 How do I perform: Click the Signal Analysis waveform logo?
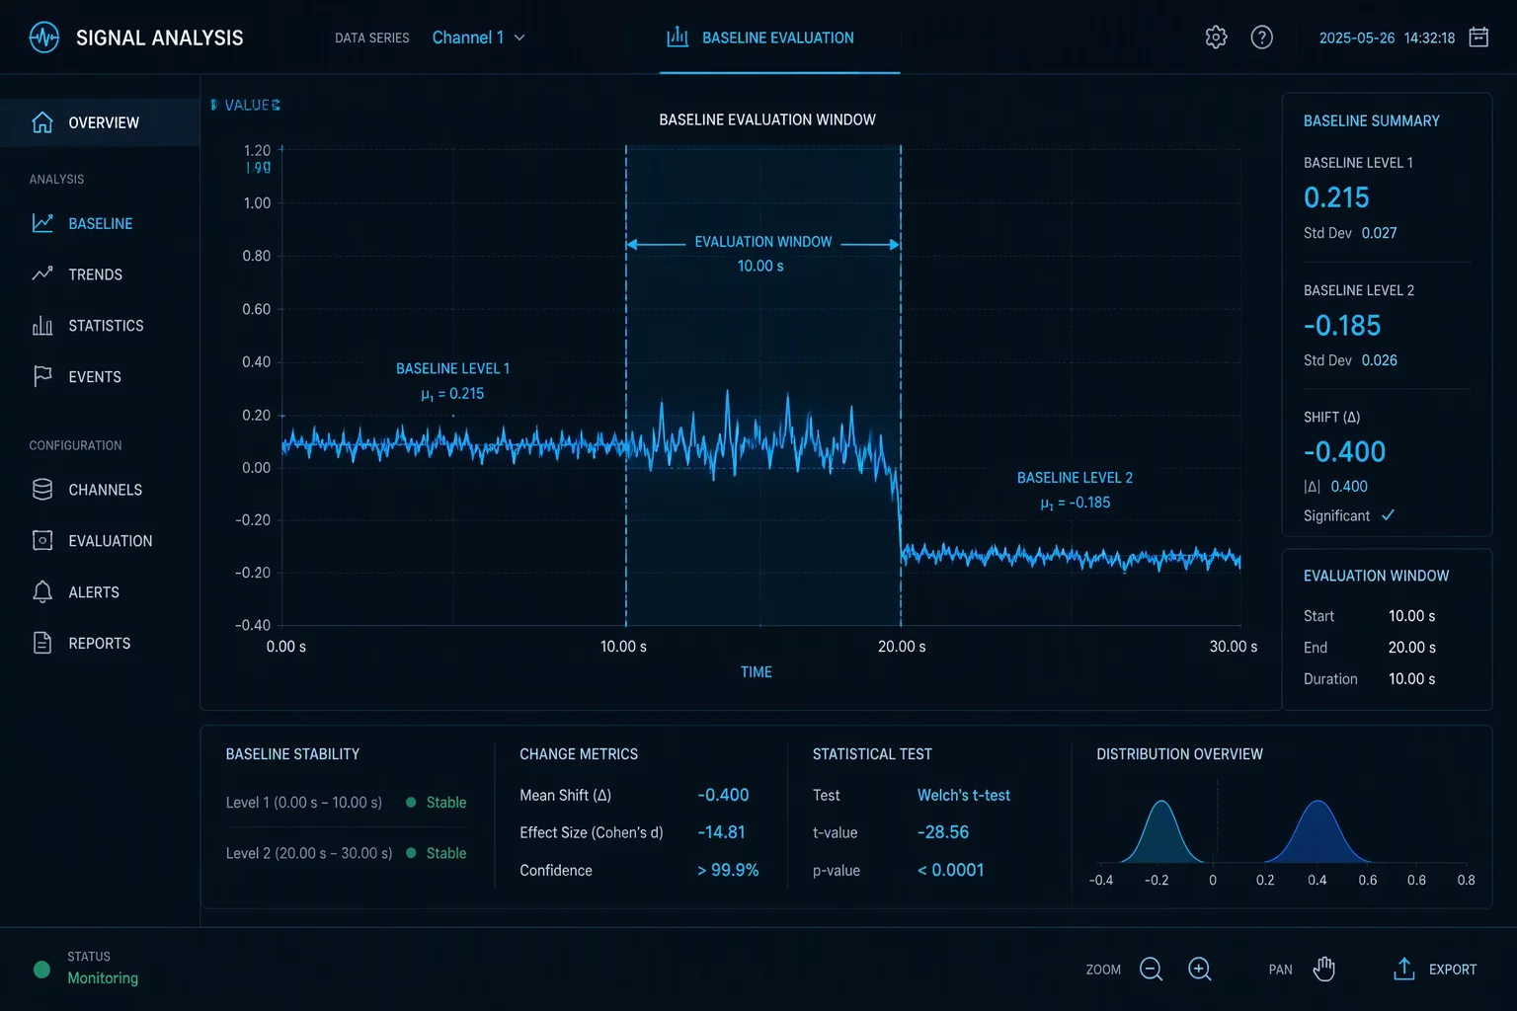43,38
